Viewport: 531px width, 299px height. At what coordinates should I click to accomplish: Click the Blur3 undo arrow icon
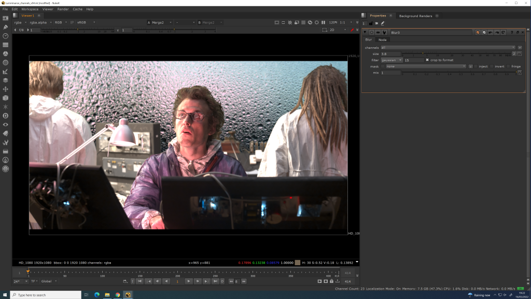coord(491,33)
